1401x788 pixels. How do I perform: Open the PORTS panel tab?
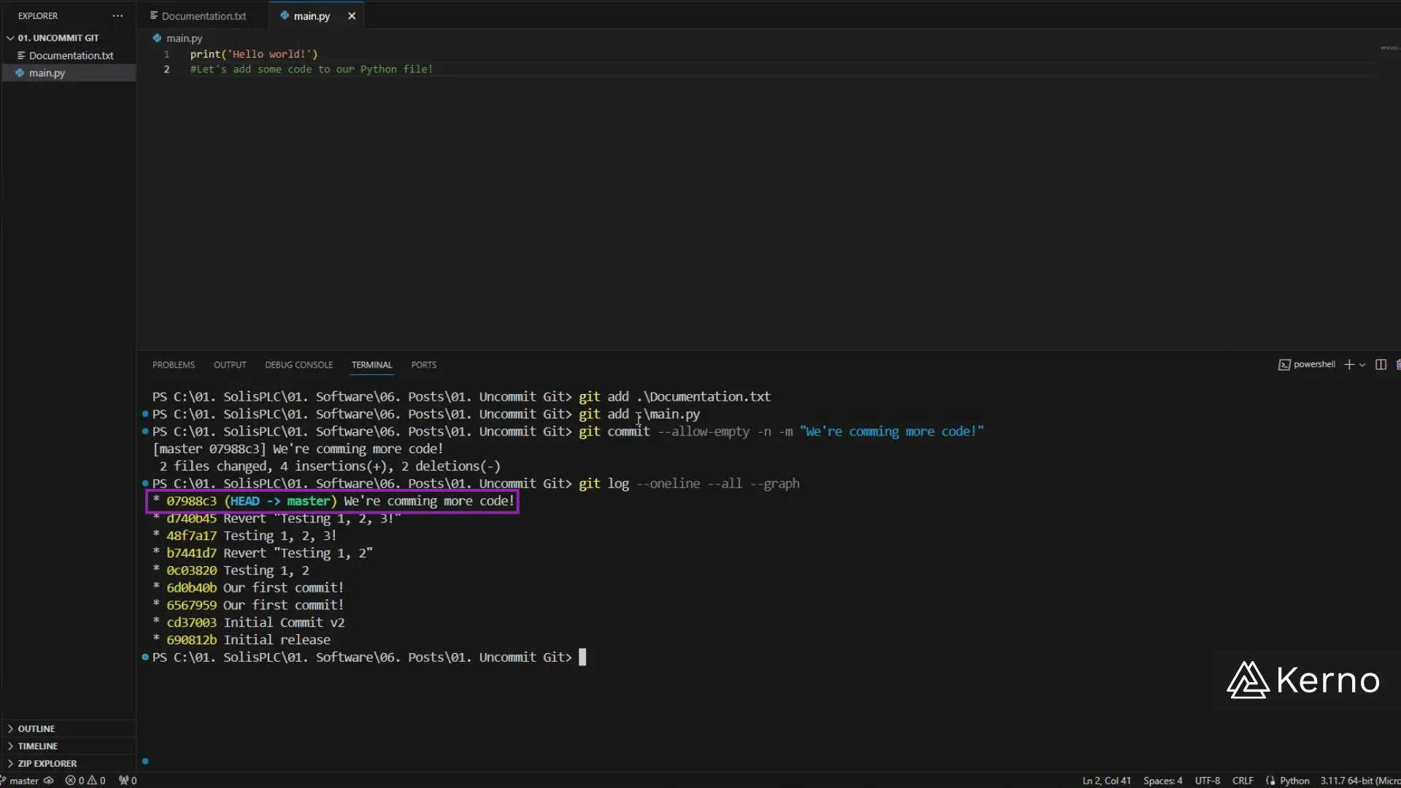423,365
